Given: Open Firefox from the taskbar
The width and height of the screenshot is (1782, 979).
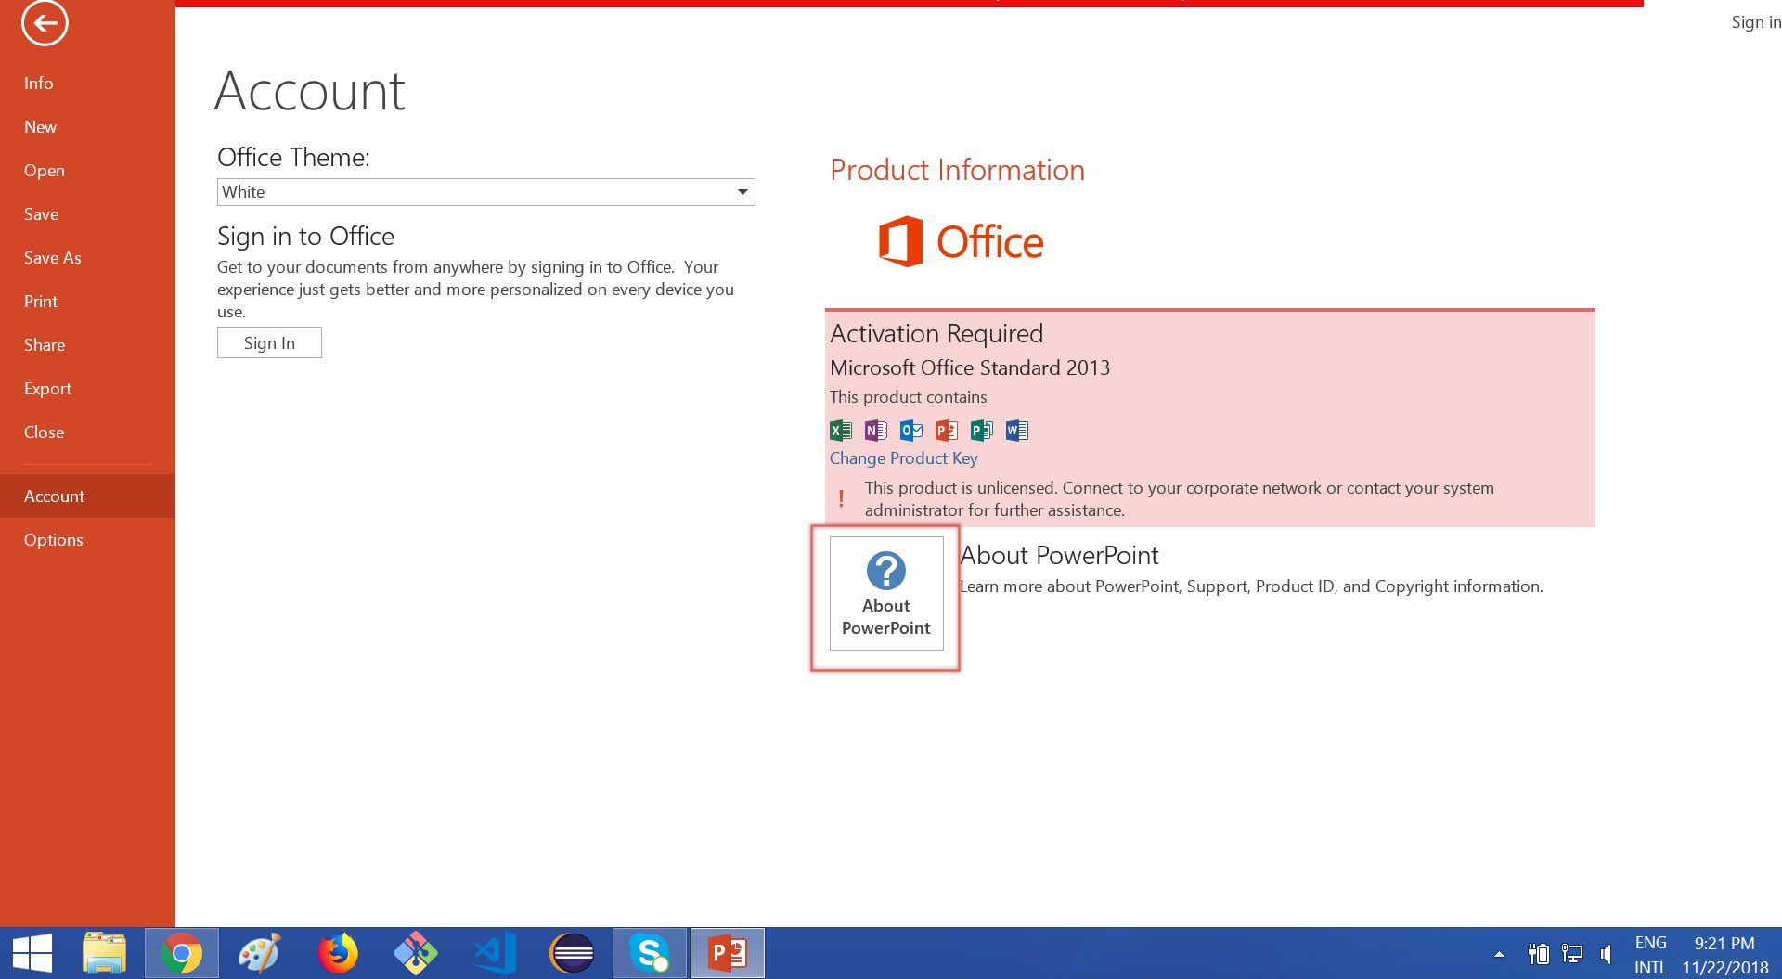Looking at the screenshot, I should (338, 953).
